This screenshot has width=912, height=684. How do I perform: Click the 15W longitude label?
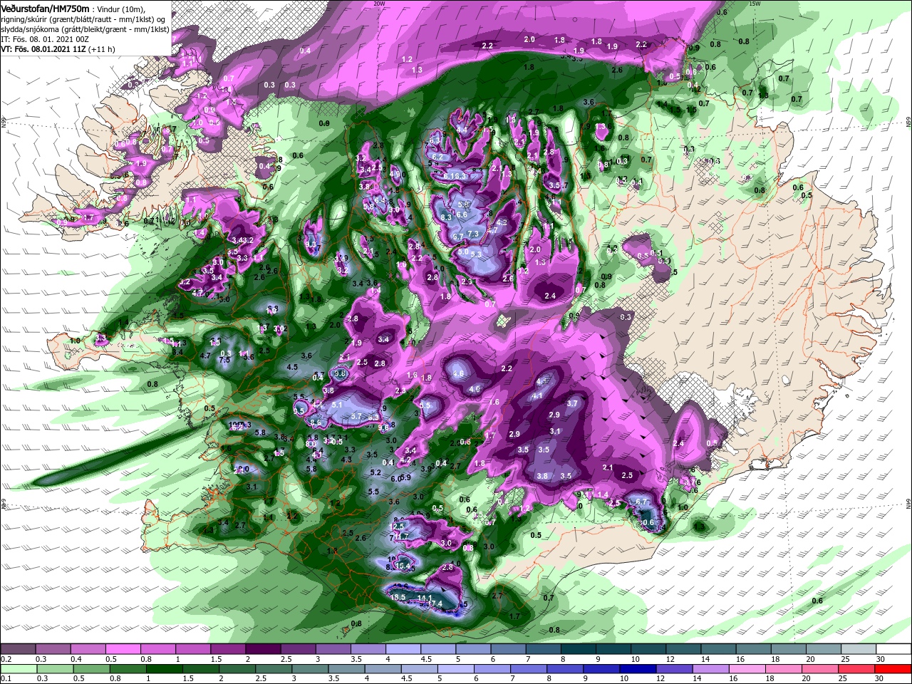[x=755, y=4]
